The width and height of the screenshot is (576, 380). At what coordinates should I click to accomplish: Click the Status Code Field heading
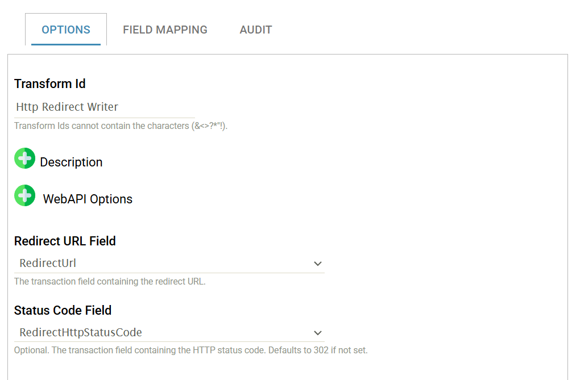pyautogui.click(x=63, y=310)
